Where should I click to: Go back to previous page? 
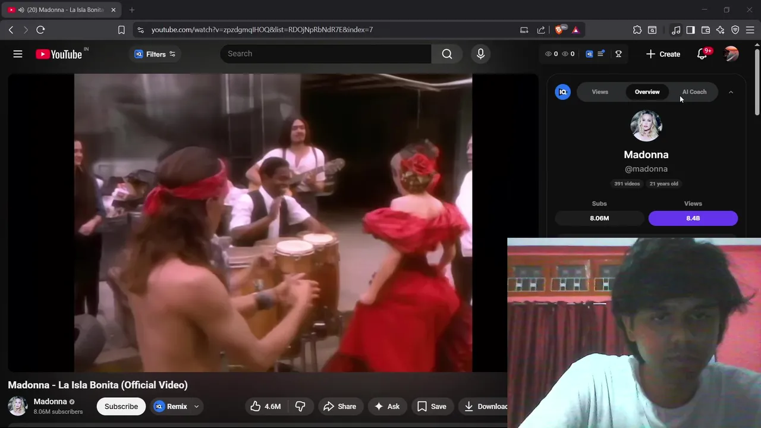(x=11, y=30)
